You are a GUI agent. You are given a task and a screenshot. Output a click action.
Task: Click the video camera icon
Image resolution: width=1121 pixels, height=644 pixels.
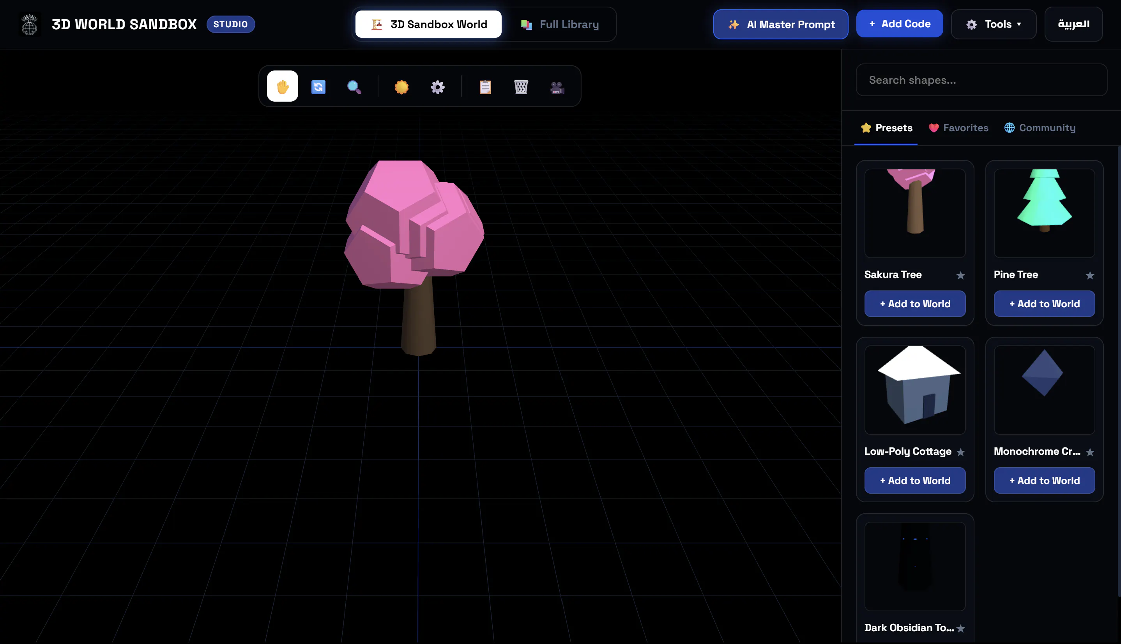click(557, 87)
